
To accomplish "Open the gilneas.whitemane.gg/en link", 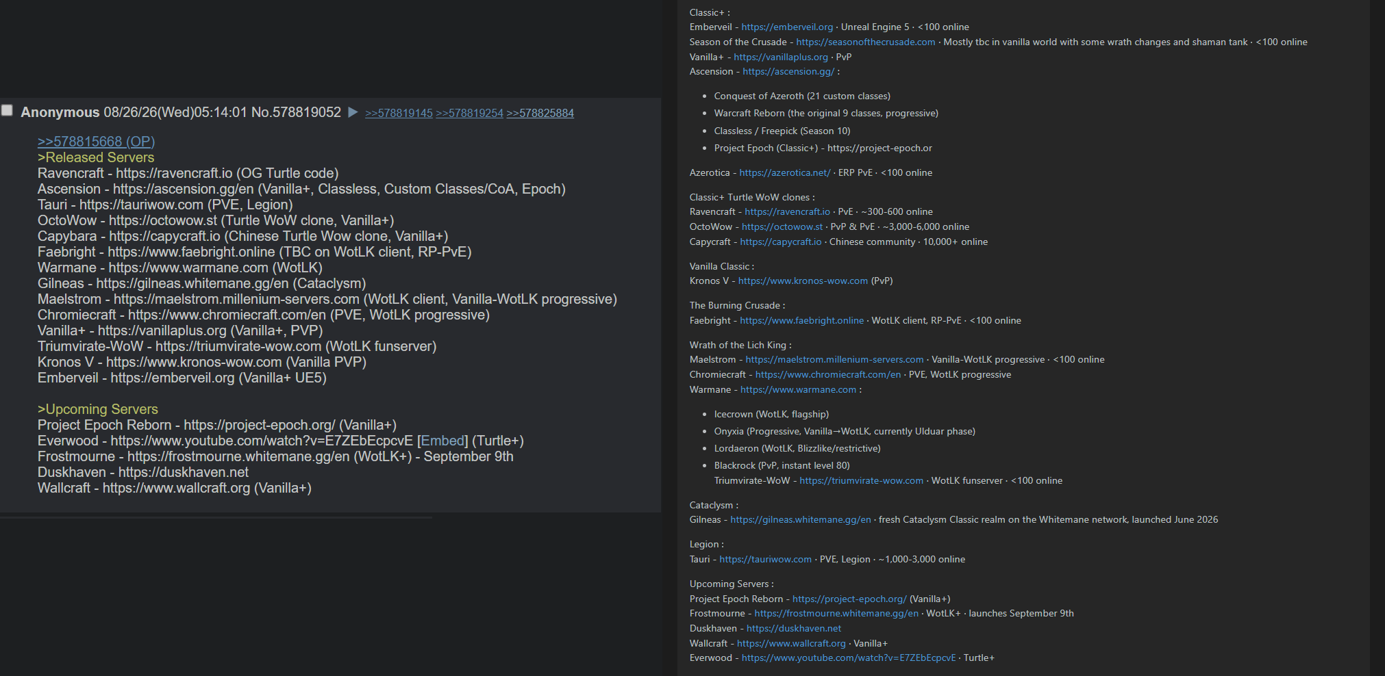I will (801, 519).
